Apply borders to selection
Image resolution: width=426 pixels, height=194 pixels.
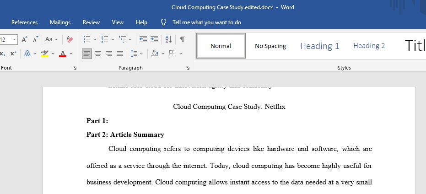pyautogui.click(x=172, y=54)
